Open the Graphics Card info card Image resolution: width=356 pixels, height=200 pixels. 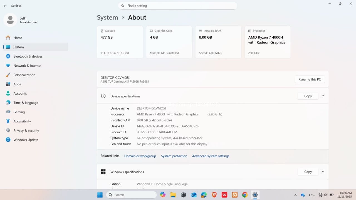pyautogui.click(x=169, y=42)
